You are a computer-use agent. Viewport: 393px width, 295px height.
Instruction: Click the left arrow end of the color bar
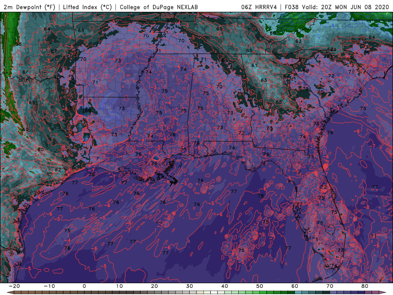tap(10, 293)
